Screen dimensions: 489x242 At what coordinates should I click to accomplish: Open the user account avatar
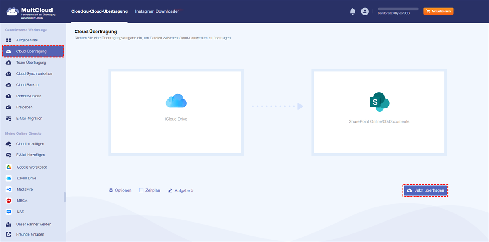click(x=365, y=11)
